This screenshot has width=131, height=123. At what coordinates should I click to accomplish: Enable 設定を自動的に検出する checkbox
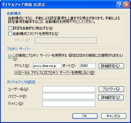tap(10, 28)
